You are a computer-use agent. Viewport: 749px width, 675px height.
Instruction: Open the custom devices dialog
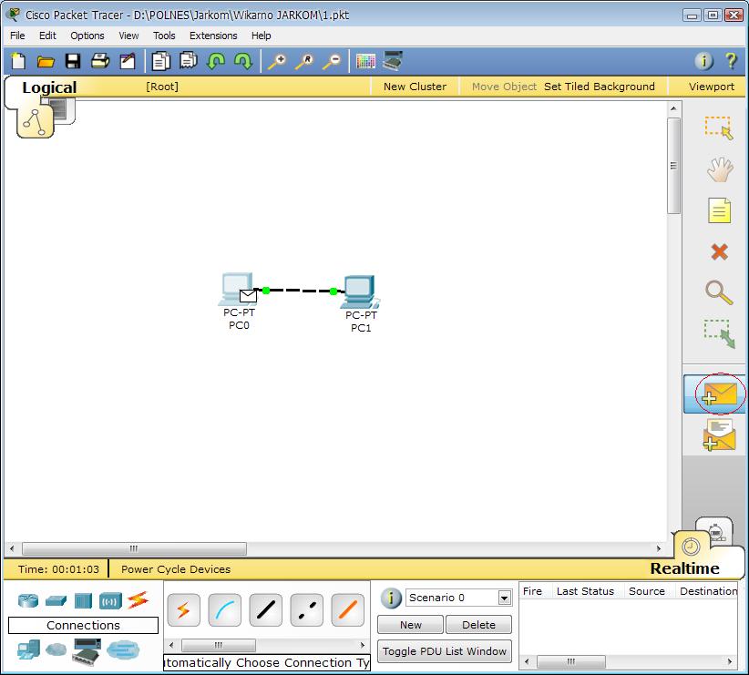[393, 61]
